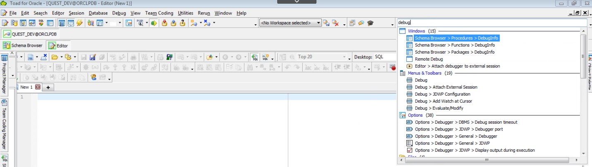592x167 pixels.
Task: Click the Save As icon in editor toolbar
Action: pos(93,57)
